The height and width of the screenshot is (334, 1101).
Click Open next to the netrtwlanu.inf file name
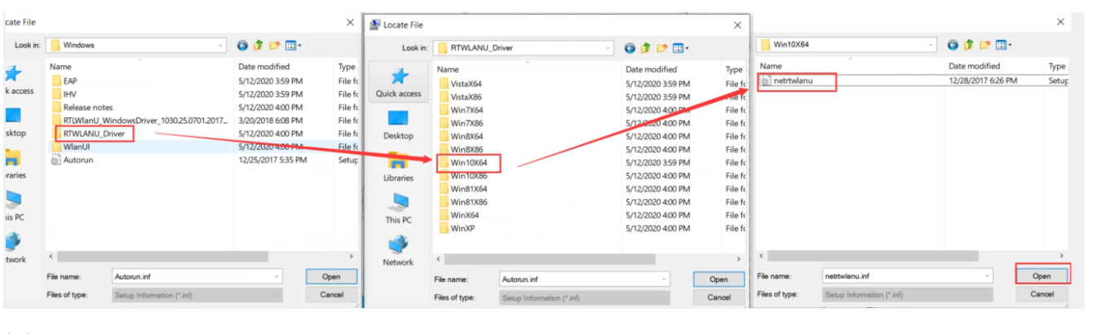coord(1041,275)
